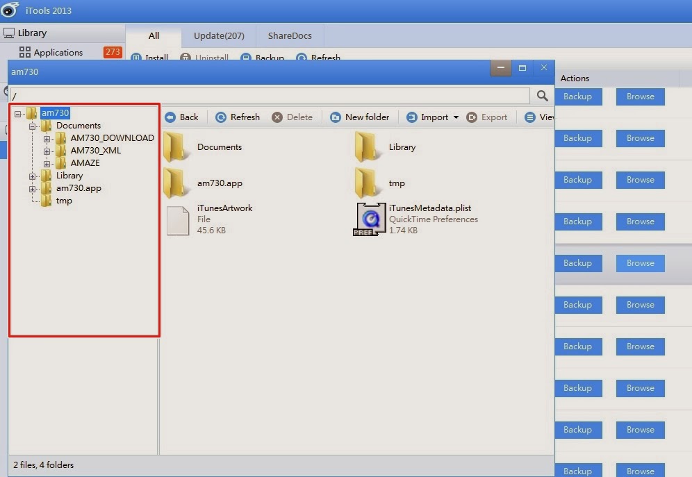Click Uninstall in the iTools toolbar
Image resolution: width=692 pixels, height=477 pixels.
pos(204,58)
